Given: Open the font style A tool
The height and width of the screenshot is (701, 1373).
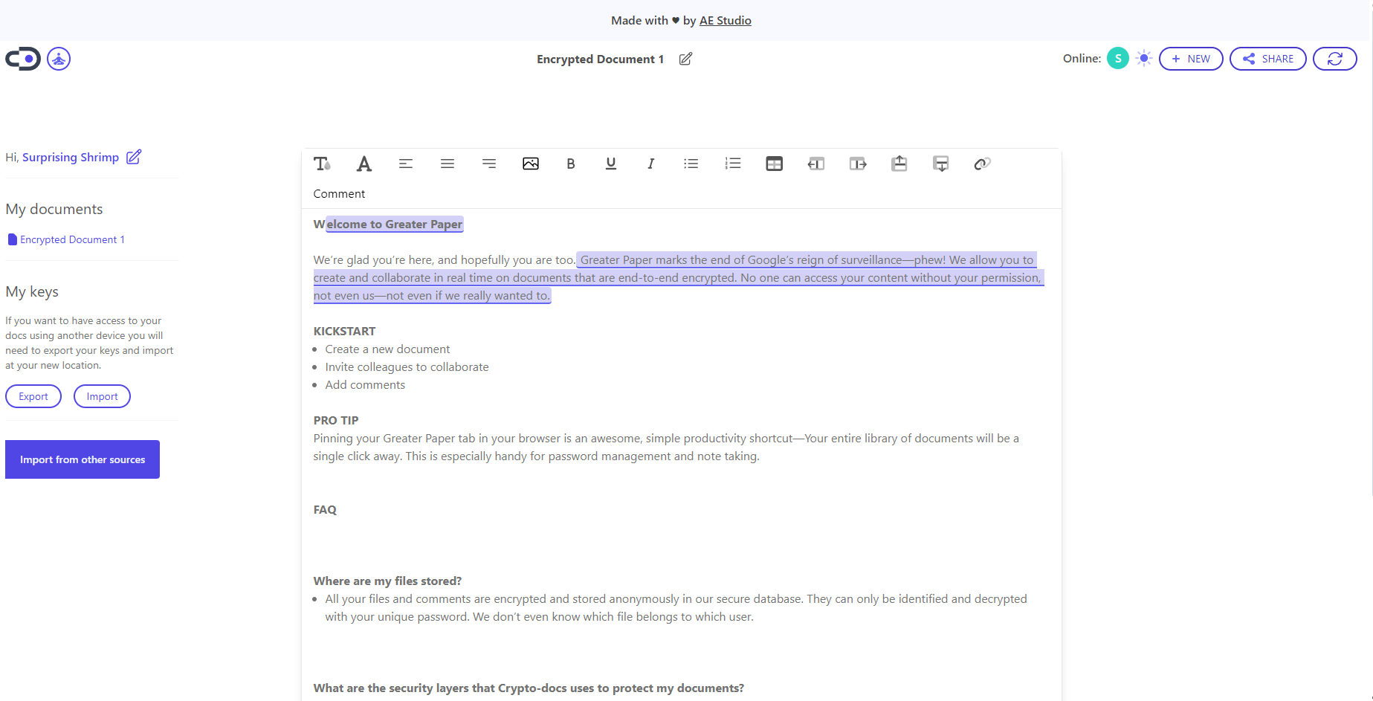Looking at the screenshot, I should click(x=364, y=164).
